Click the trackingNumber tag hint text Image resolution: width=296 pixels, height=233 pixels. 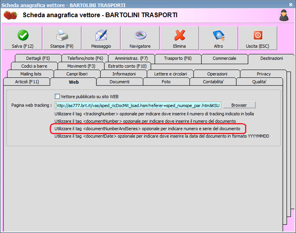(x=154, y=114)
